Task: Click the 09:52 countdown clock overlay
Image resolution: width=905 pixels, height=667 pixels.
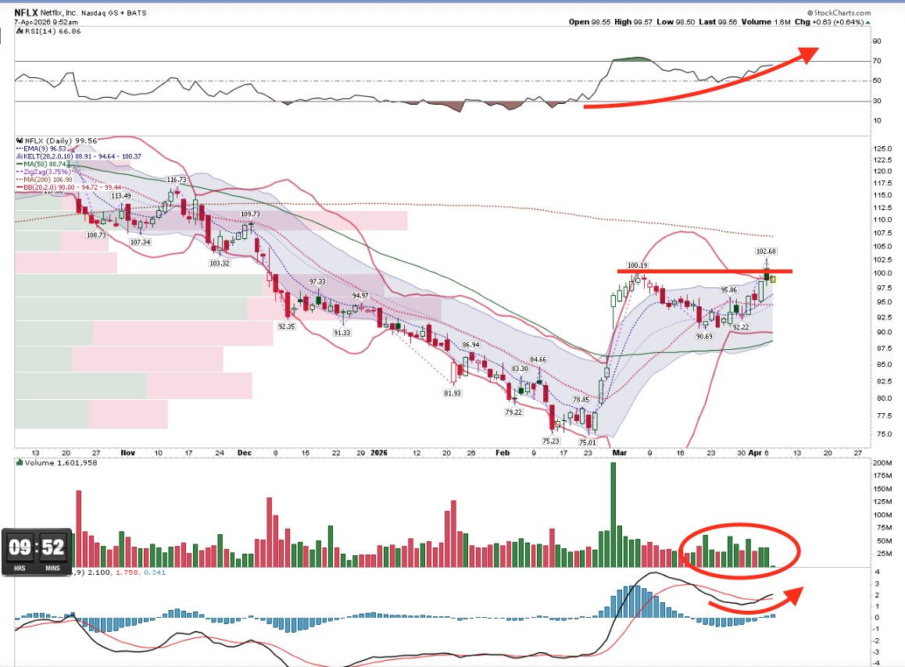Action: click(x=35, y=551)
